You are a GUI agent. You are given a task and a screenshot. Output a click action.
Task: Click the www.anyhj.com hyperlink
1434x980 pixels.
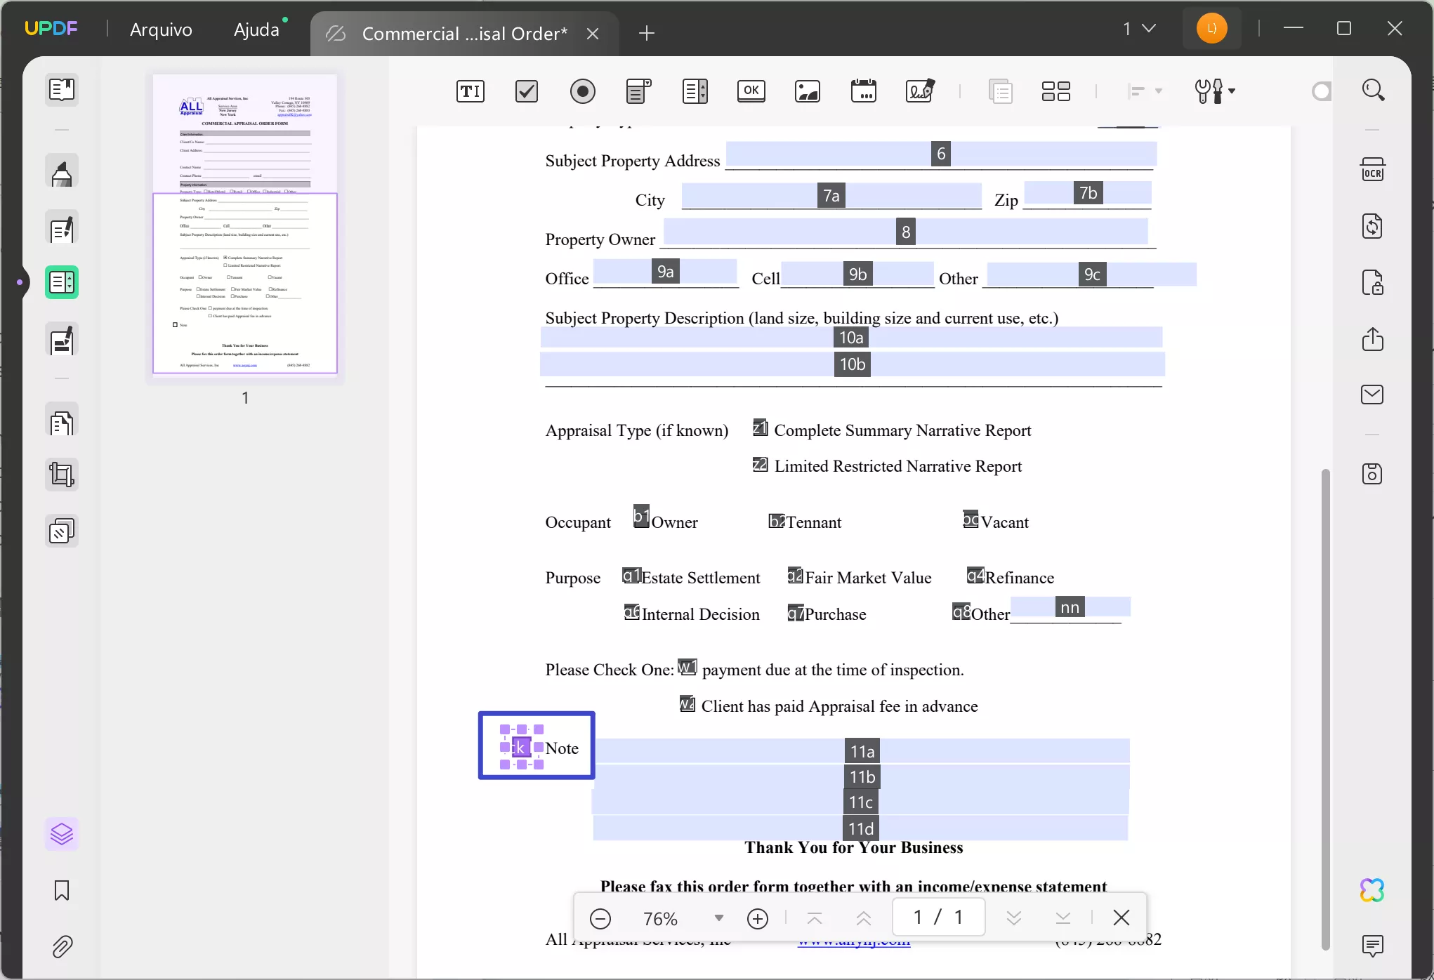853,940
